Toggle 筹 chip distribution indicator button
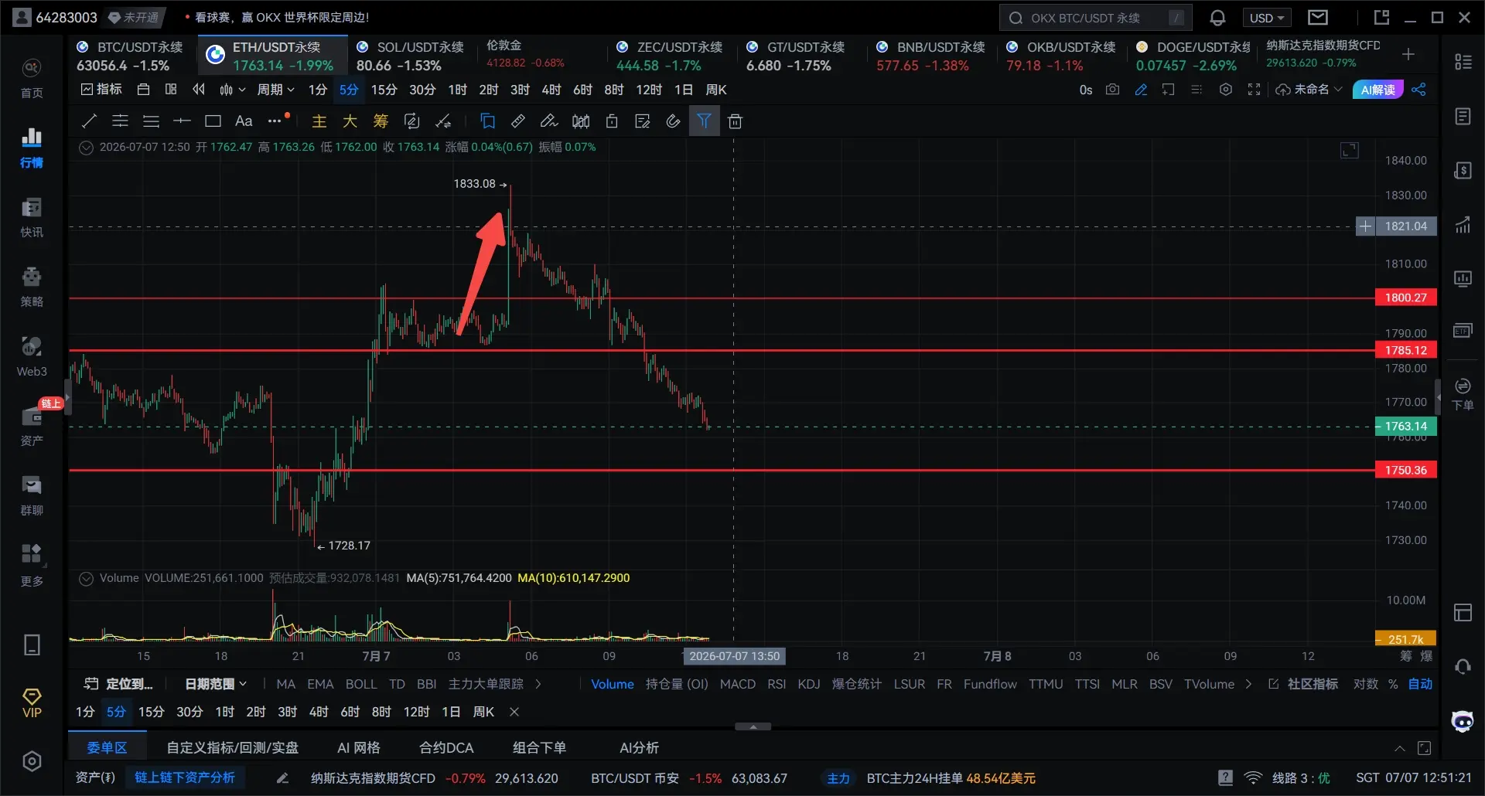1485x796 pixels. click(381, 121)
